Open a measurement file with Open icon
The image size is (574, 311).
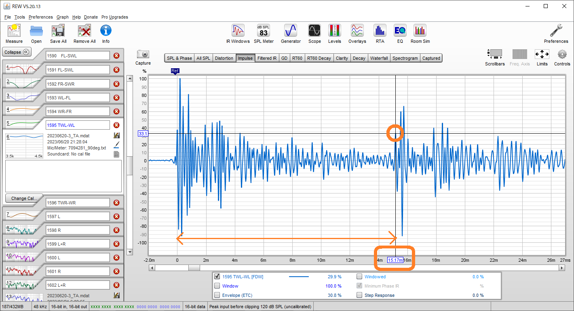(36, 31)
